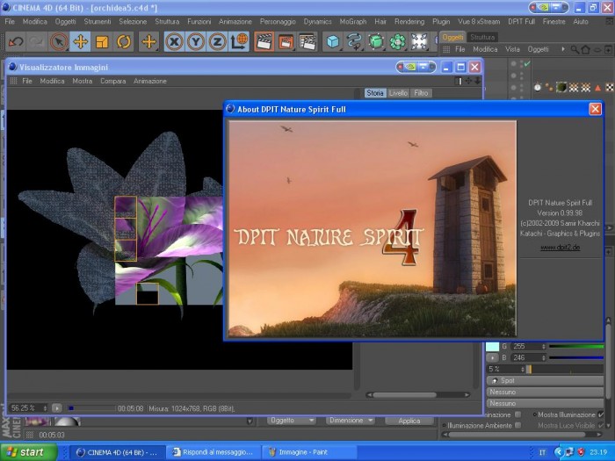Click the Undo arrow icon
This screenshot has height=461, width=615.
click(16, 41)
